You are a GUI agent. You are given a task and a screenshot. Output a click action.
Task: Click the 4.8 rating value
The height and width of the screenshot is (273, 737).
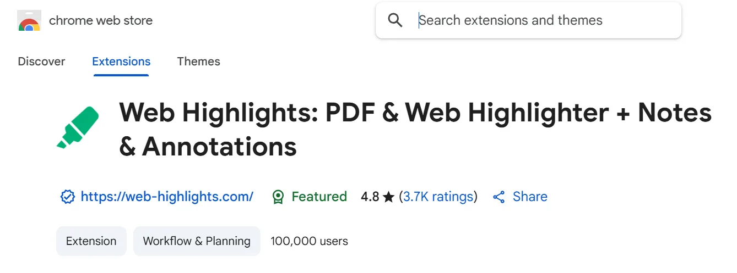tap(370, 197)
